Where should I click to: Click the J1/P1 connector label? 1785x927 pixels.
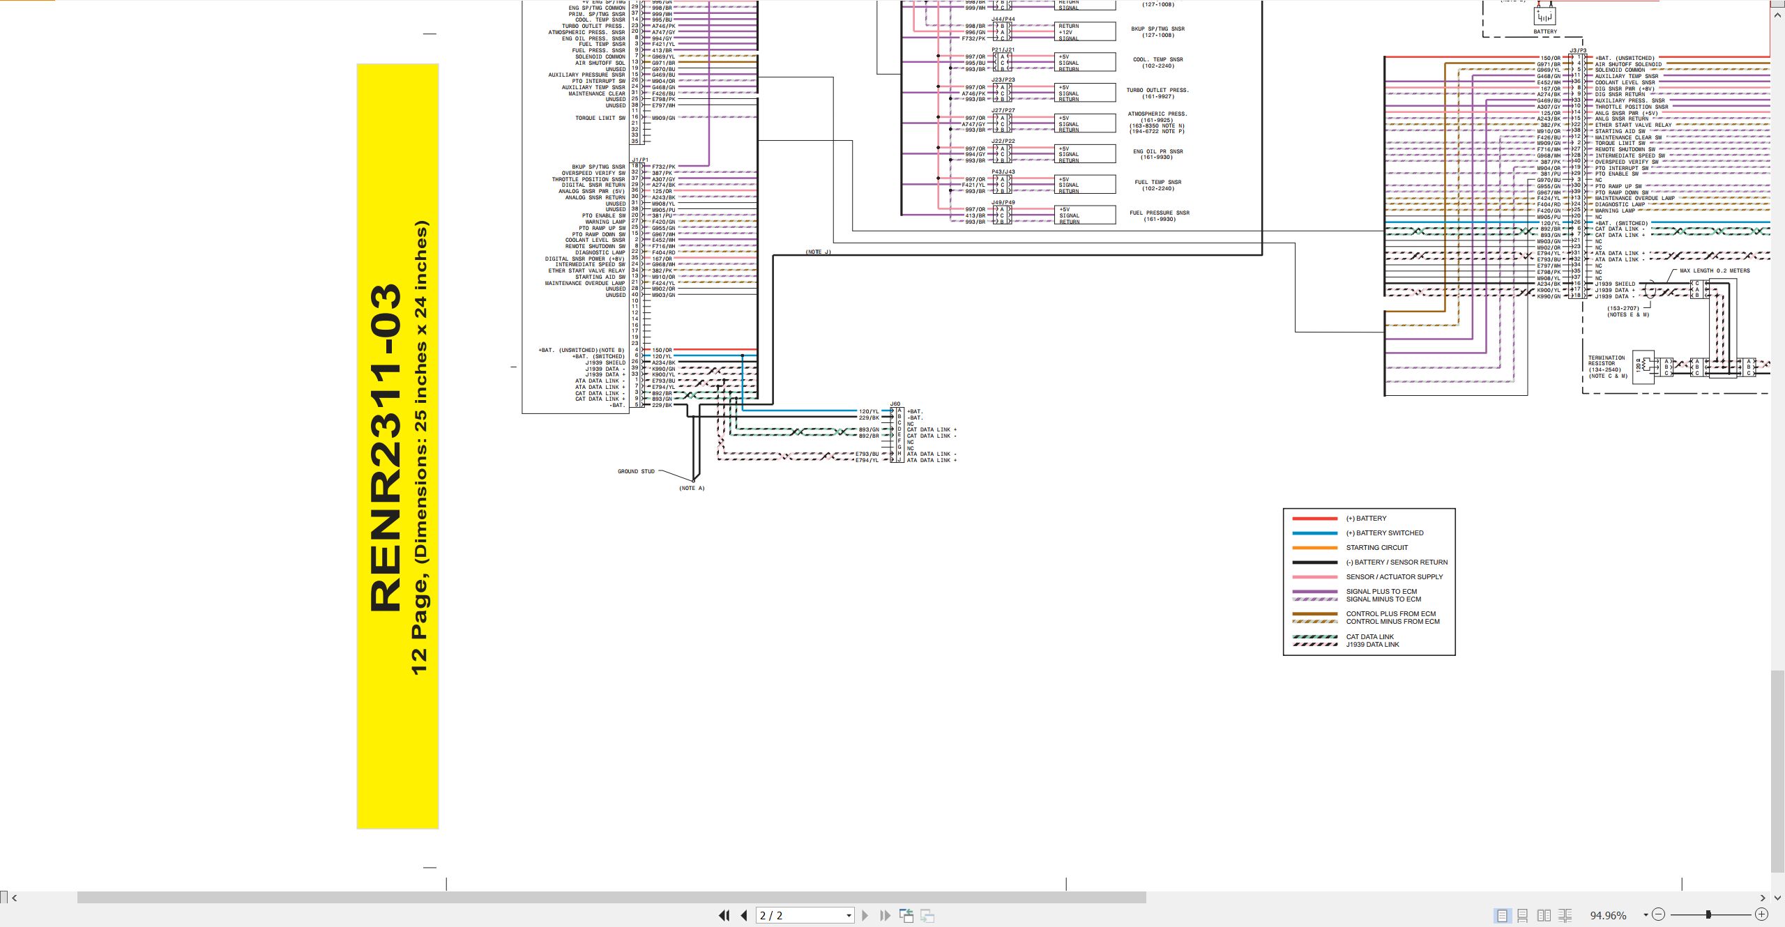(x=640, y=160)
